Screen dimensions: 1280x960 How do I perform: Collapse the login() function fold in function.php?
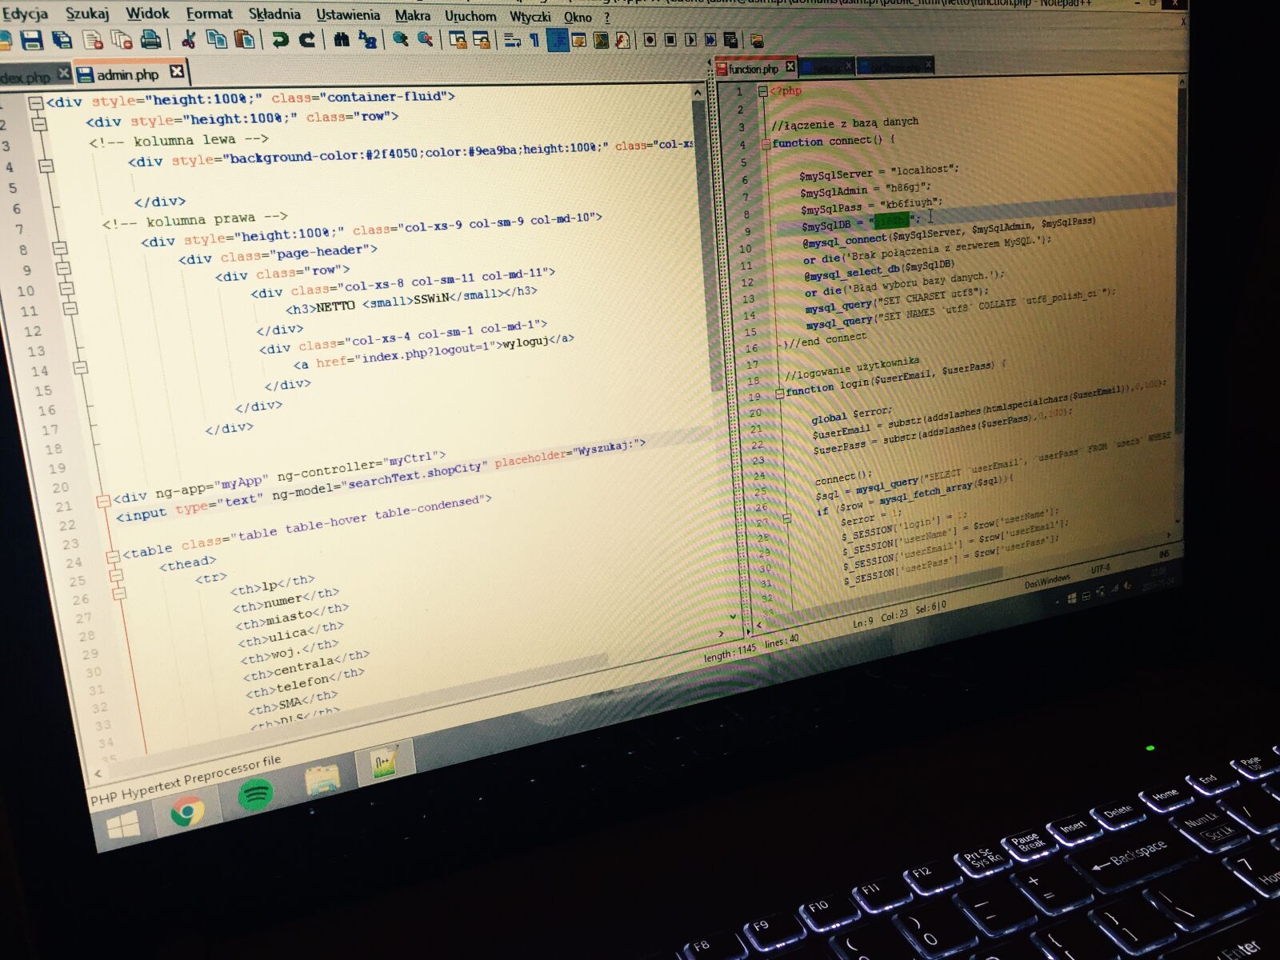[780, 394]
